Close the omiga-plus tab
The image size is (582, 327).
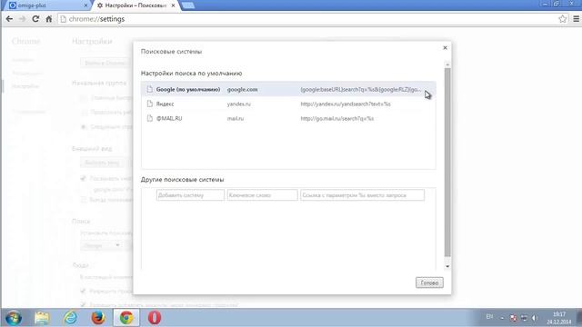[x=85, y=5]
